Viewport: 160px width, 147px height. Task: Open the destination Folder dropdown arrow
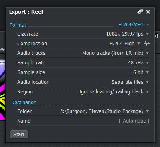147,111
